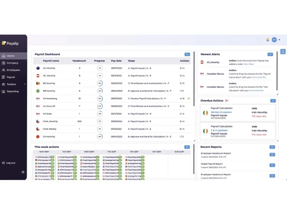The width and height of the screenshot is (287, 215).
Task: View the first Employee Headcount Report
Action: (272, 155)
